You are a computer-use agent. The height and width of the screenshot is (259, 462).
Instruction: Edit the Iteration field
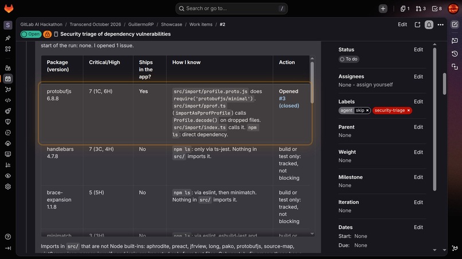point(418,202)
